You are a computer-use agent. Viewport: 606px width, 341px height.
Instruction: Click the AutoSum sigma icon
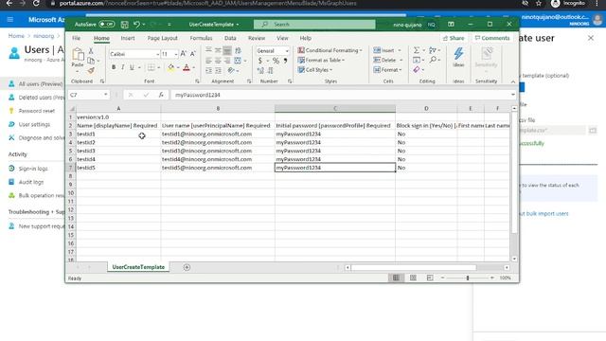(x=417, y=50)
